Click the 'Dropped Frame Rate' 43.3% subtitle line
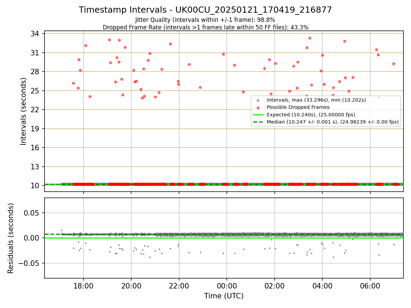The width and height of the screenshot is (411, 308). click(x=206, y=27)
